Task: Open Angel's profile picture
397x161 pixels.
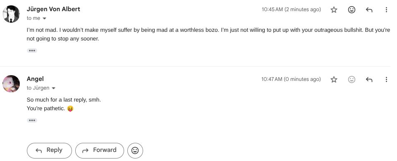Action: [x=11, y=84]
